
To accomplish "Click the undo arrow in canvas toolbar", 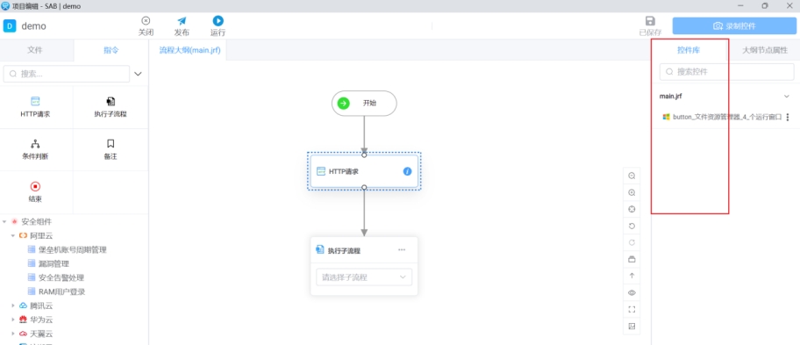I will coord(632,226).
